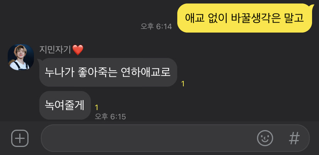The width and height of the screenshot is (319, 155).
Task: Tap empty chat background right of 녹여줄게
Action: pos(203,105)
